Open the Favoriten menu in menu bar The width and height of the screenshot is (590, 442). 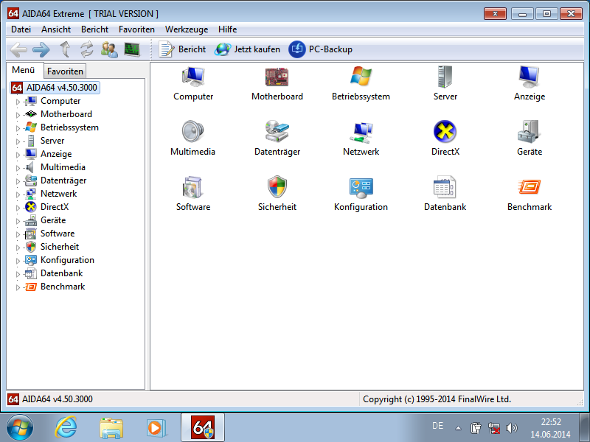tap(136, 29)
